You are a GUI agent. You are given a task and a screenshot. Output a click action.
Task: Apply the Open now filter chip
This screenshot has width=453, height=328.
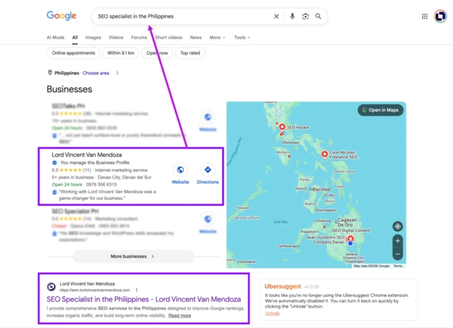[x=157, y=53]
